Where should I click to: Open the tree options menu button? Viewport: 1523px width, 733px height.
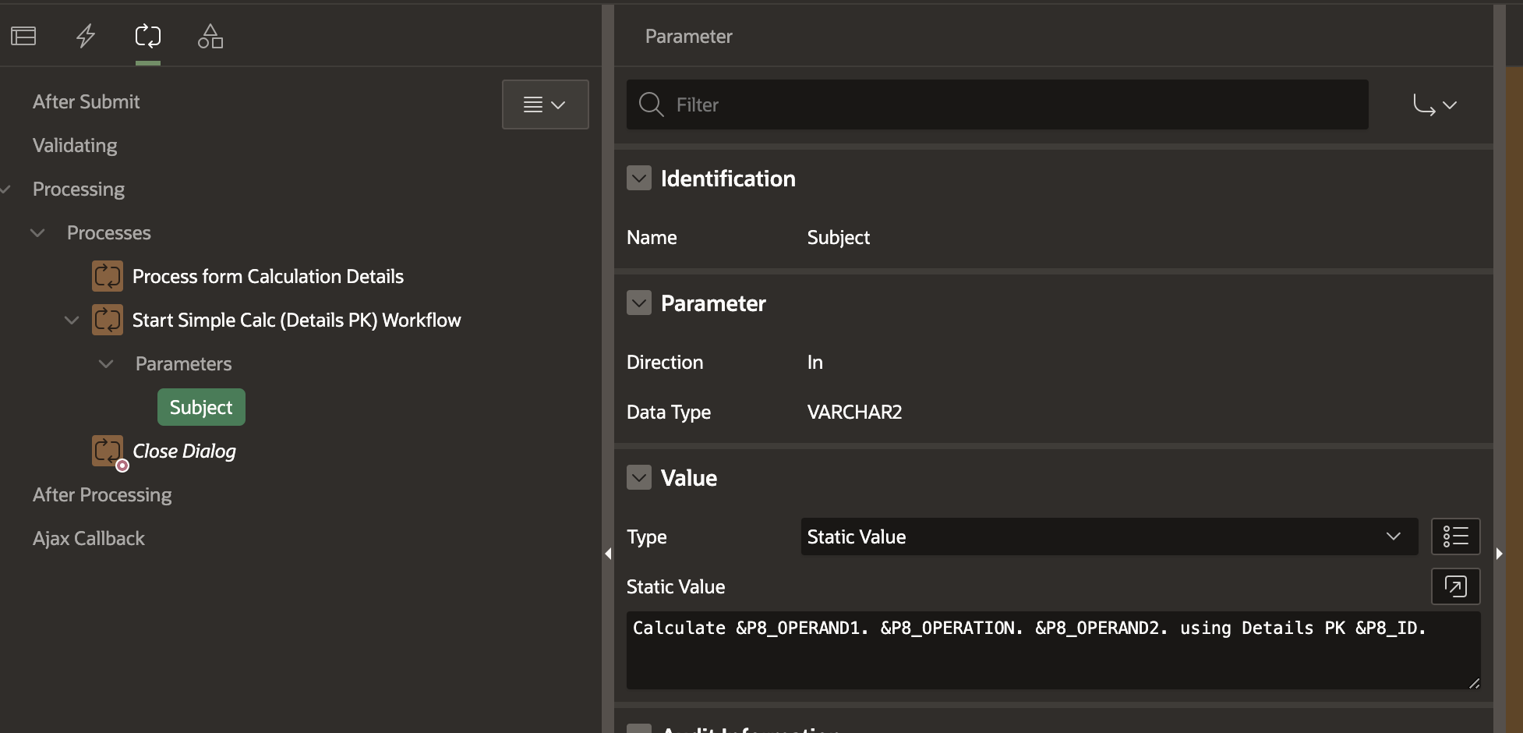545,104
